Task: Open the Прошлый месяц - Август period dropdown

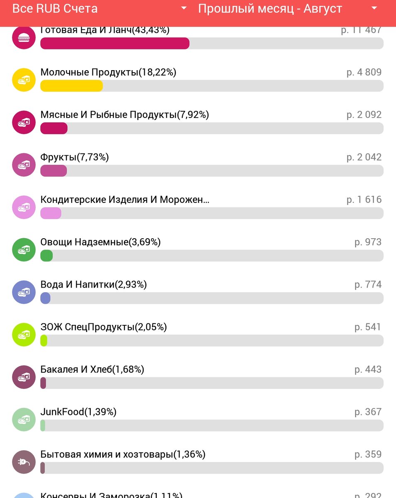Action: click(x=288, y=9)
